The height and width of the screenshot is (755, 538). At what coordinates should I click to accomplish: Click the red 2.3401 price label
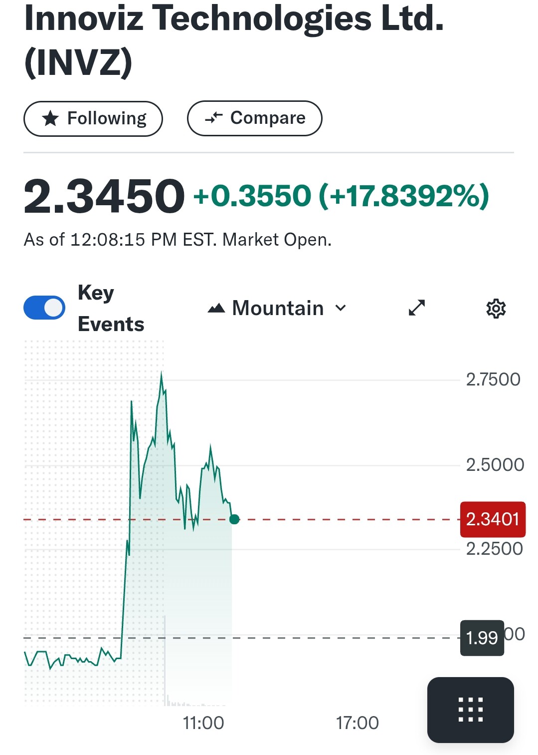click(x=492, y=519)
